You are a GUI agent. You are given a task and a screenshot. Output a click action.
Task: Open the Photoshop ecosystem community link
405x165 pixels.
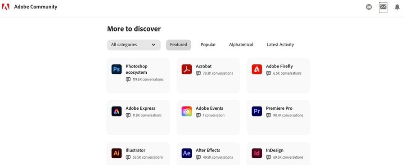(137, 69)
